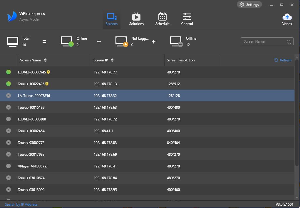Click the search magnifier icon
This screenshot has width=300, height=208.
[x=289, y=42]
